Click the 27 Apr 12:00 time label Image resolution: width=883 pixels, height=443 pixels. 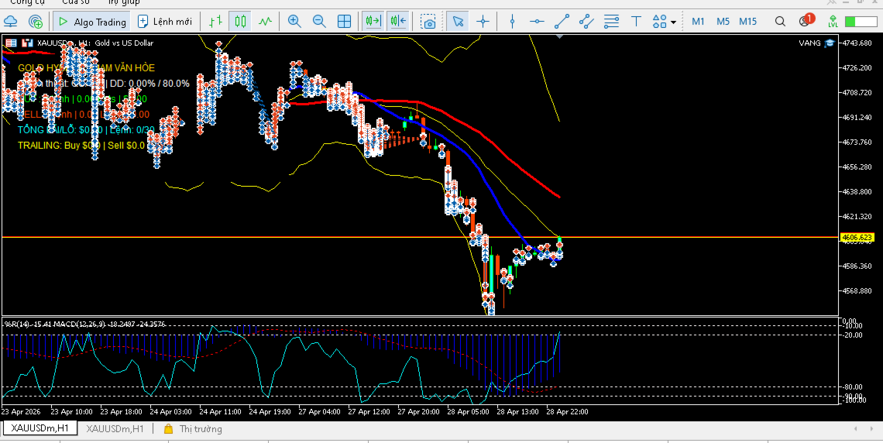(369, 411)
